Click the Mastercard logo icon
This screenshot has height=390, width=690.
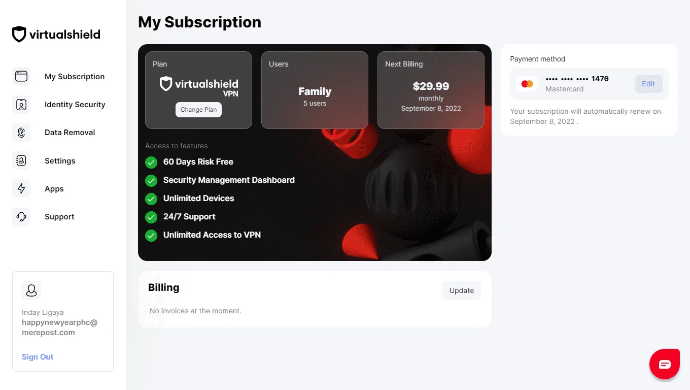point(527,84)
